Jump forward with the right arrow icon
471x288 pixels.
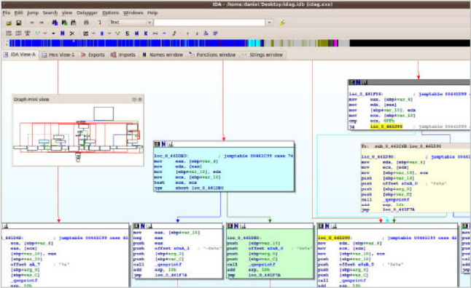(42, 23)
